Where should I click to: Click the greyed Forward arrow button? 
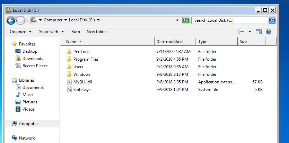[x=20, y=21]
